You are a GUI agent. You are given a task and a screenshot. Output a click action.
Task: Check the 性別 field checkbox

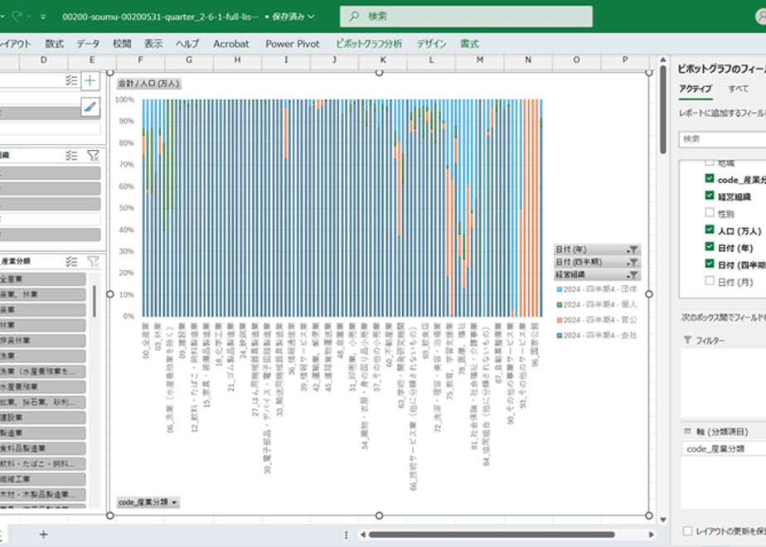pyautogui.click(x=710, y=212)
